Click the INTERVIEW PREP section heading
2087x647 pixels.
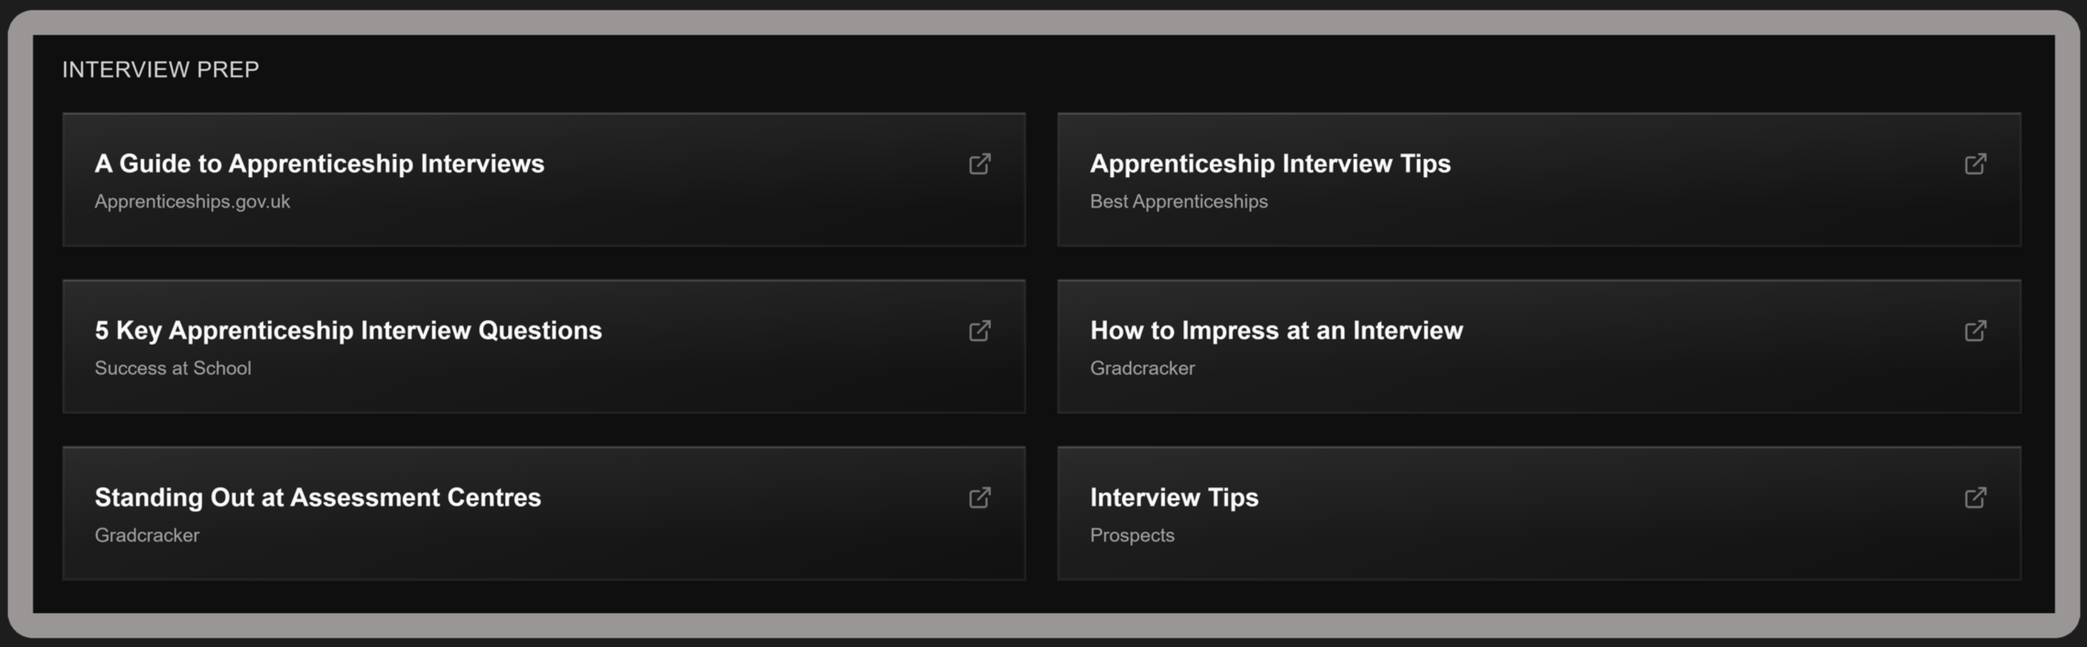(x=160, y=70)
